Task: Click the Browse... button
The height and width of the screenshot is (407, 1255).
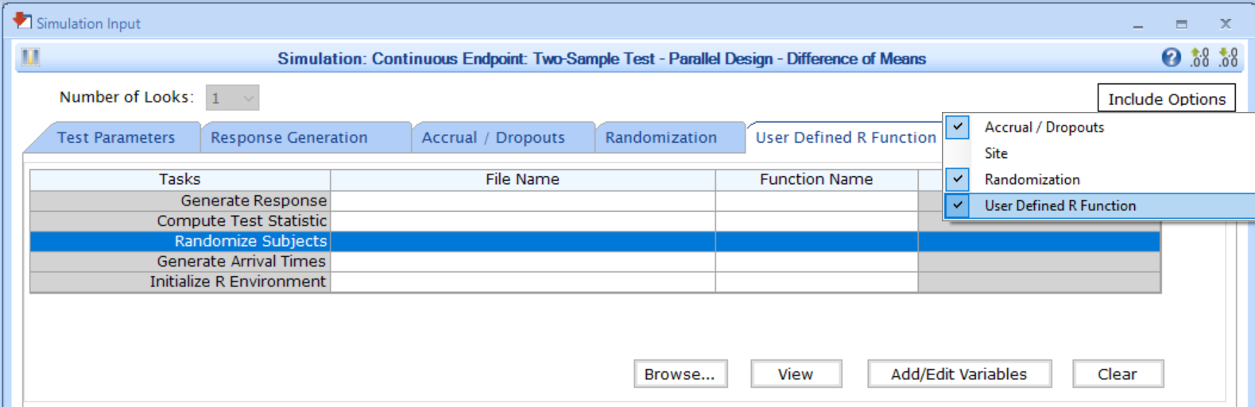Action: (680, 374)
